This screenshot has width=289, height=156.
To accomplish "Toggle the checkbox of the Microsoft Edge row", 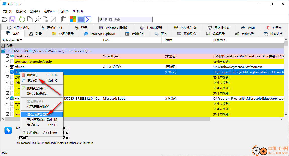I will tap(7, 98).
